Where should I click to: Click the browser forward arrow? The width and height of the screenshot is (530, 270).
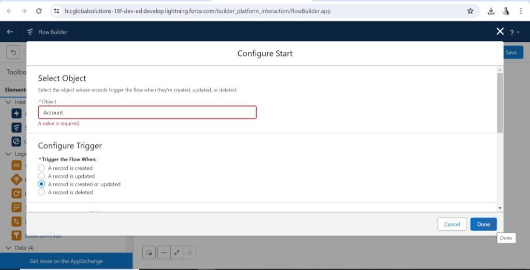point(24,11)
